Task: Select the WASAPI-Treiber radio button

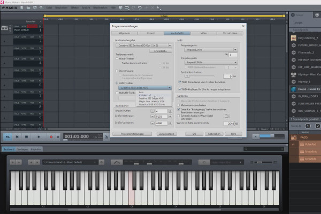Action: [x=117, y=93]
